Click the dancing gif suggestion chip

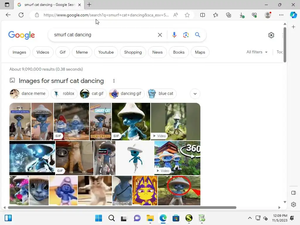126,94
